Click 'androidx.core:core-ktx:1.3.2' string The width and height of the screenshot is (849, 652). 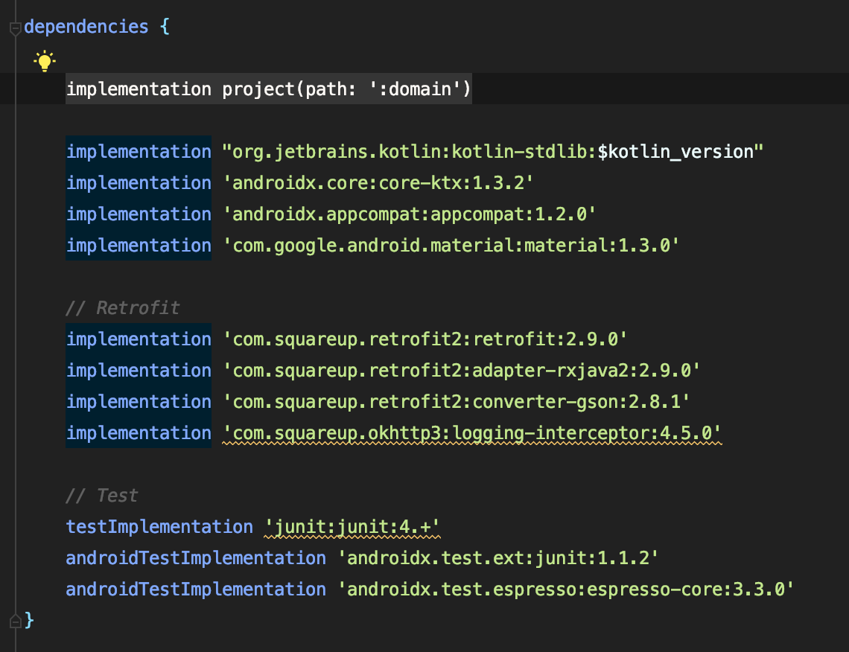(378, 183)
